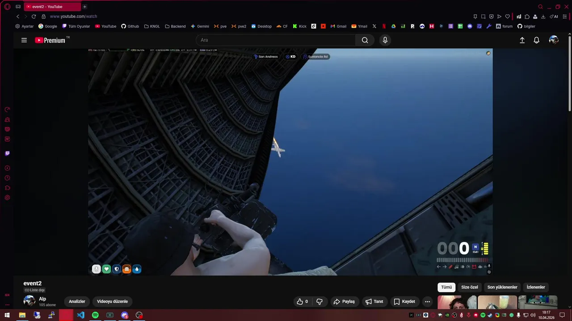The width and height of the screenshot is (572, 321).
Task: Open File Explorer from the taskbar
Action: [x=22, y=315]
